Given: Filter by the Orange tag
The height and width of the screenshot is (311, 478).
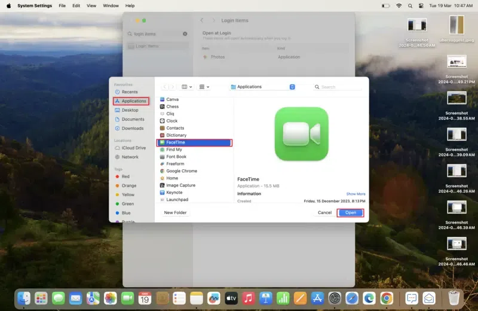Looking at the screenshot, I should click(125, 185).
